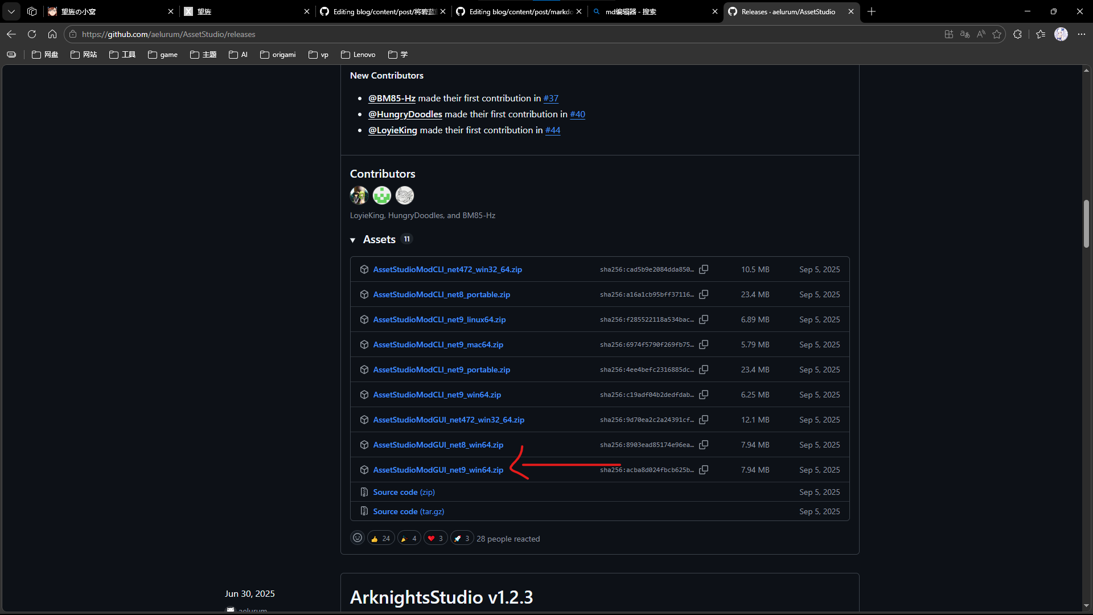The width and height of the screenshot is (1093, 615).
Task: Open the browser Extensions icon
Action: pos(1017,34)
